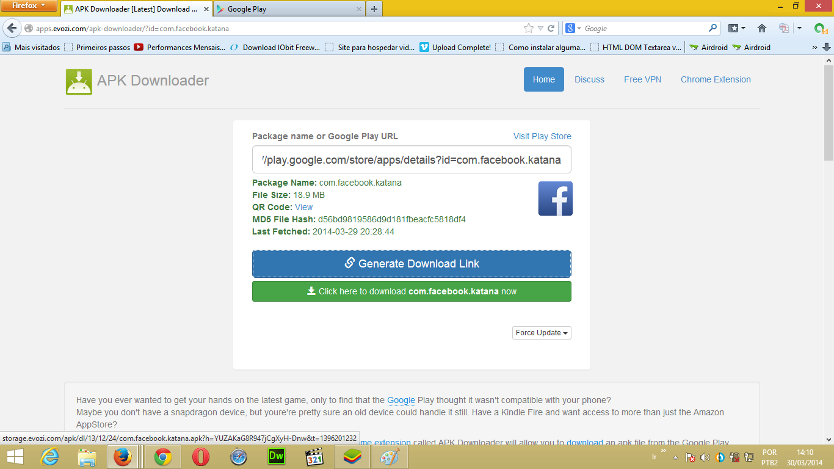Viewport: 834px width, 469px height.
Task: Open the Firefox menu button
Action: [x=29, y=5]
